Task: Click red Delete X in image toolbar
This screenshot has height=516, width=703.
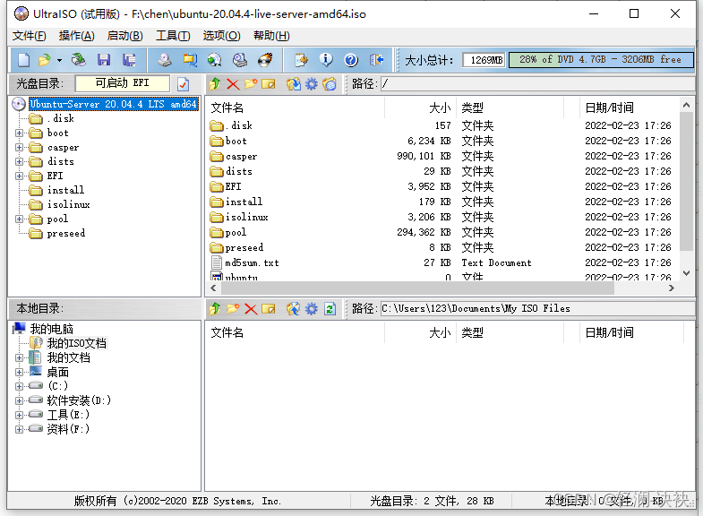Action: coord(233,84)
